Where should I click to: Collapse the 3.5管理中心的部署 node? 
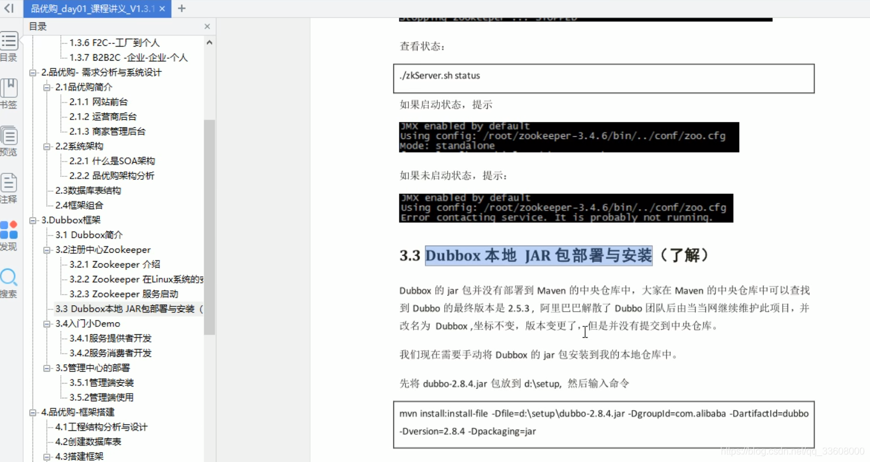tap(47, 368)
